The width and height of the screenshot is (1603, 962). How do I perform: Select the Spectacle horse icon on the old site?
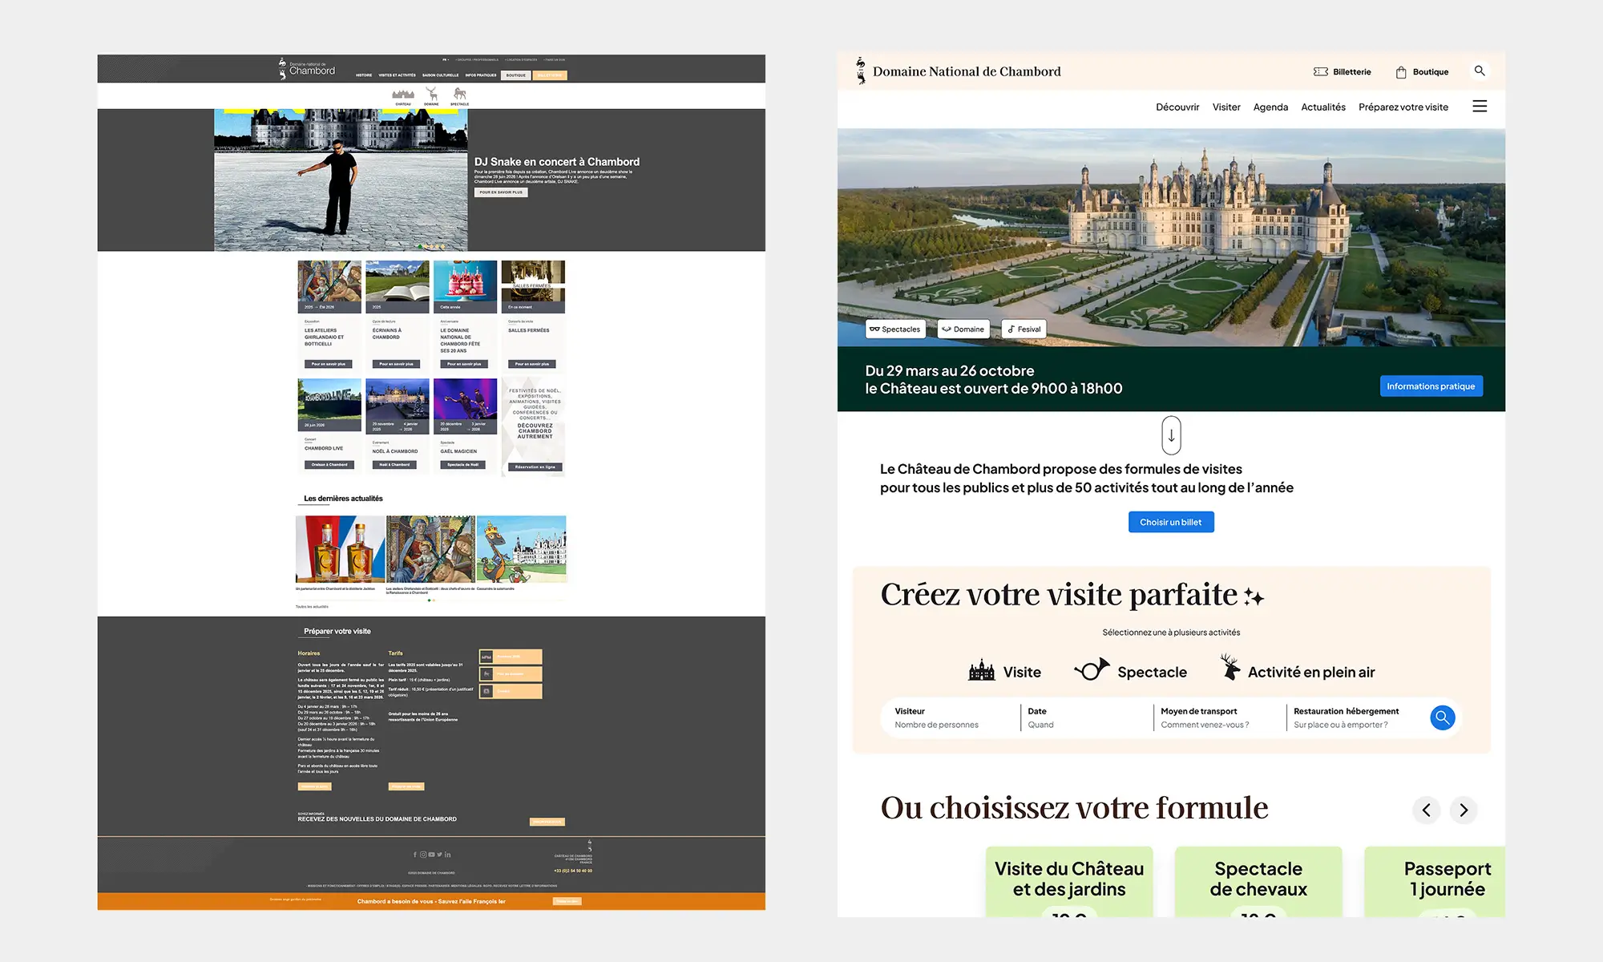tap(460, 95)
